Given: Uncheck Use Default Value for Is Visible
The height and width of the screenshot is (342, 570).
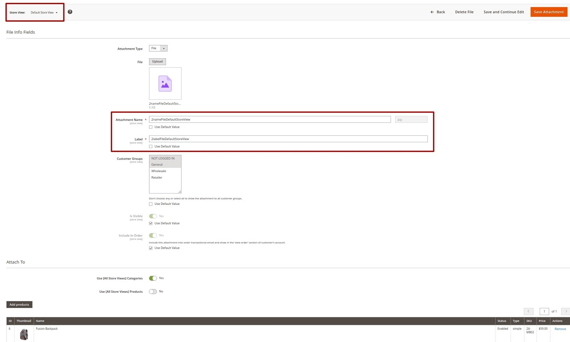Looking at the screenshot, I should 151,224.
